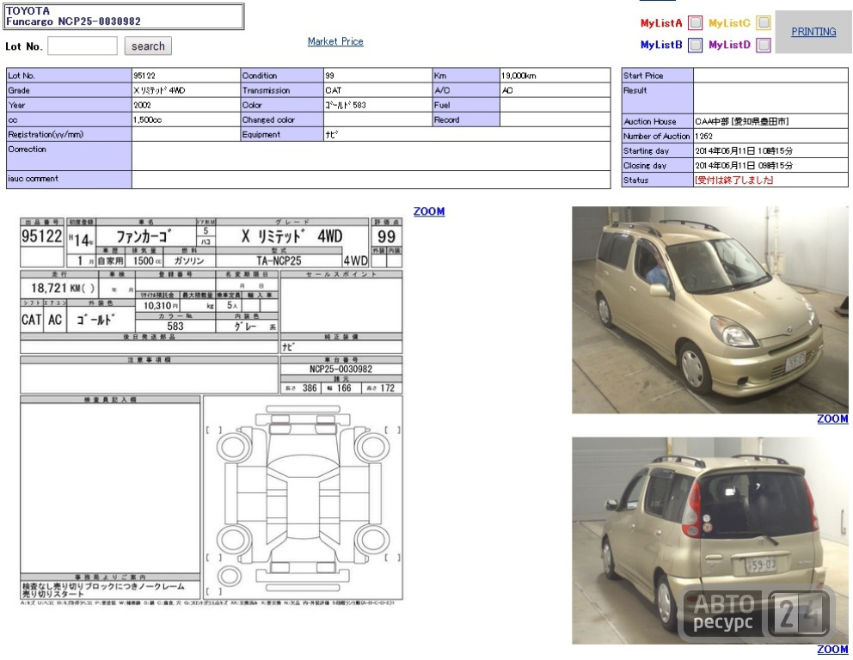Click ZOOM link above auction sheet
853x660 pixels.
point(429,211)
